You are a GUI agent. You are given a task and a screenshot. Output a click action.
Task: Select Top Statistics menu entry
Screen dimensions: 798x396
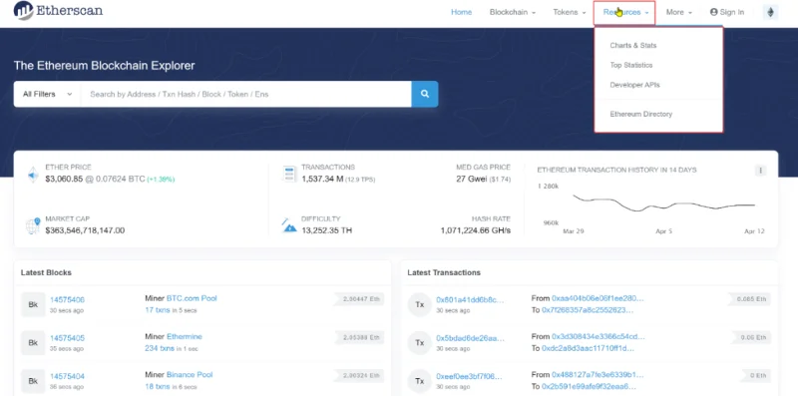[x=631, y=65]
